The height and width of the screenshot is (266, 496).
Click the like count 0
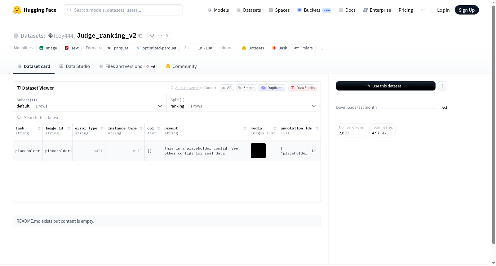pyautogui.click(x=167, y=36)
